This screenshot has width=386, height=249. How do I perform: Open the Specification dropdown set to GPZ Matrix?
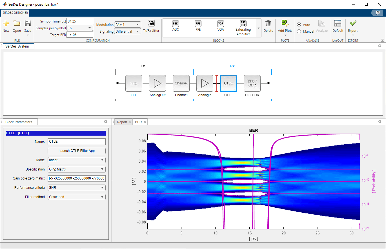[x=77, y=169]
